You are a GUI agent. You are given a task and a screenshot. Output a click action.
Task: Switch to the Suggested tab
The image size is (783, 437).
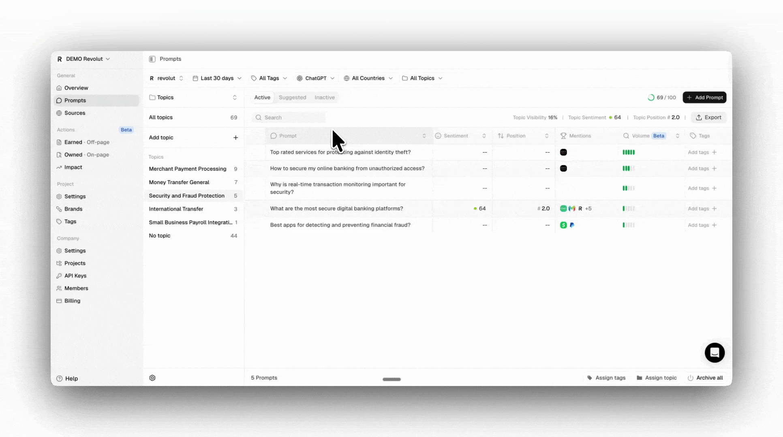tap(292, 98)
